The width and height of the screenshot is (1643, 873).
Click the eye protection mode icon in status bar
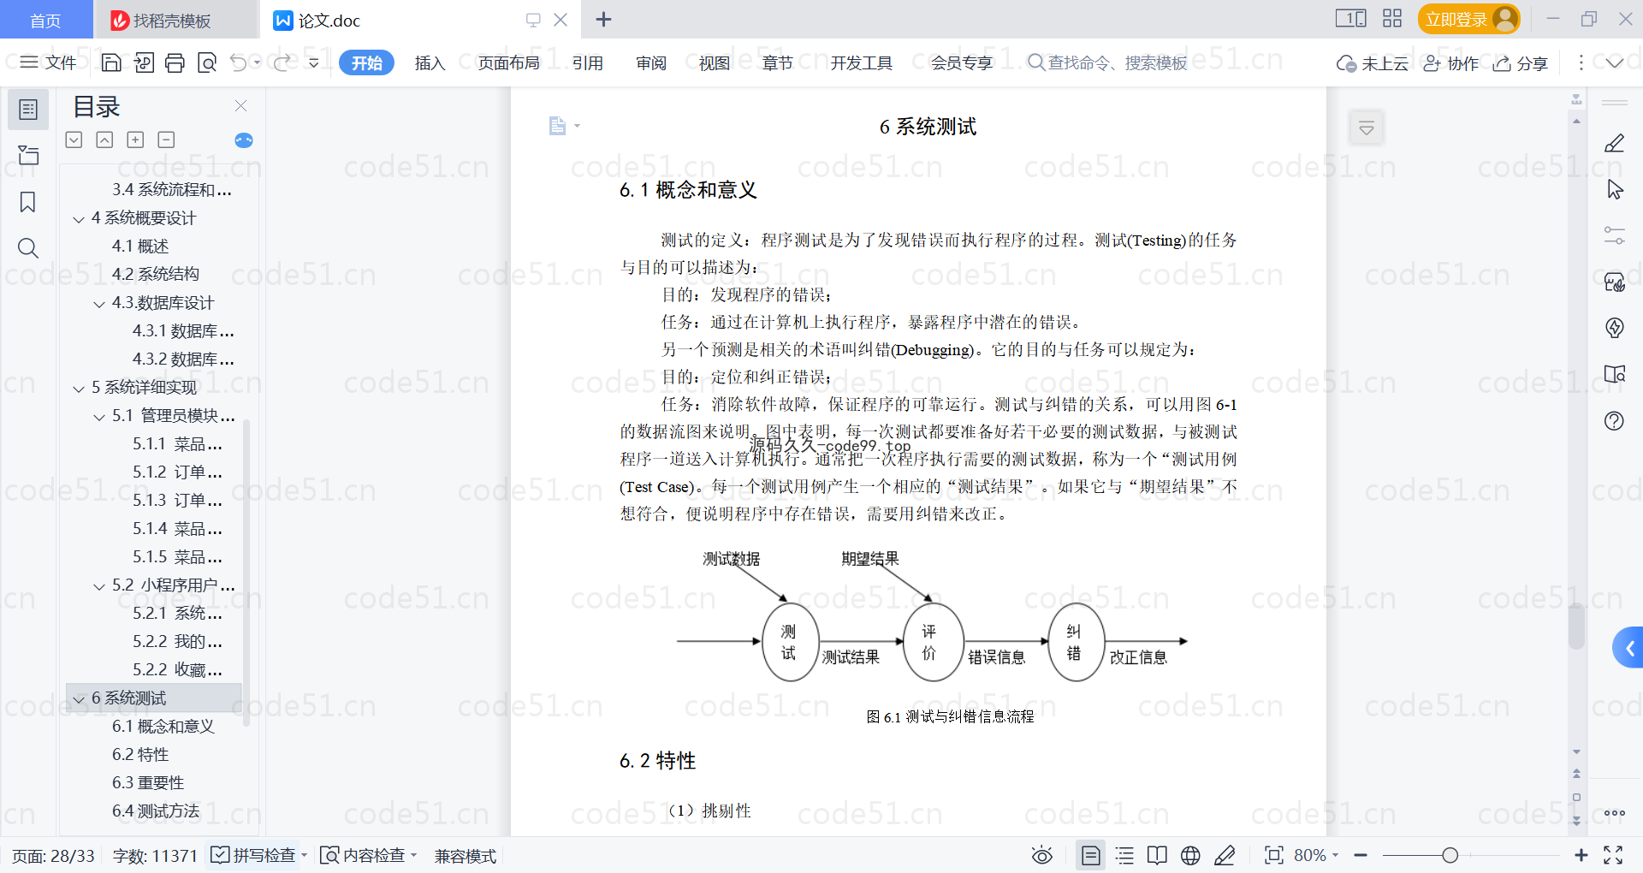point(1041,855)
